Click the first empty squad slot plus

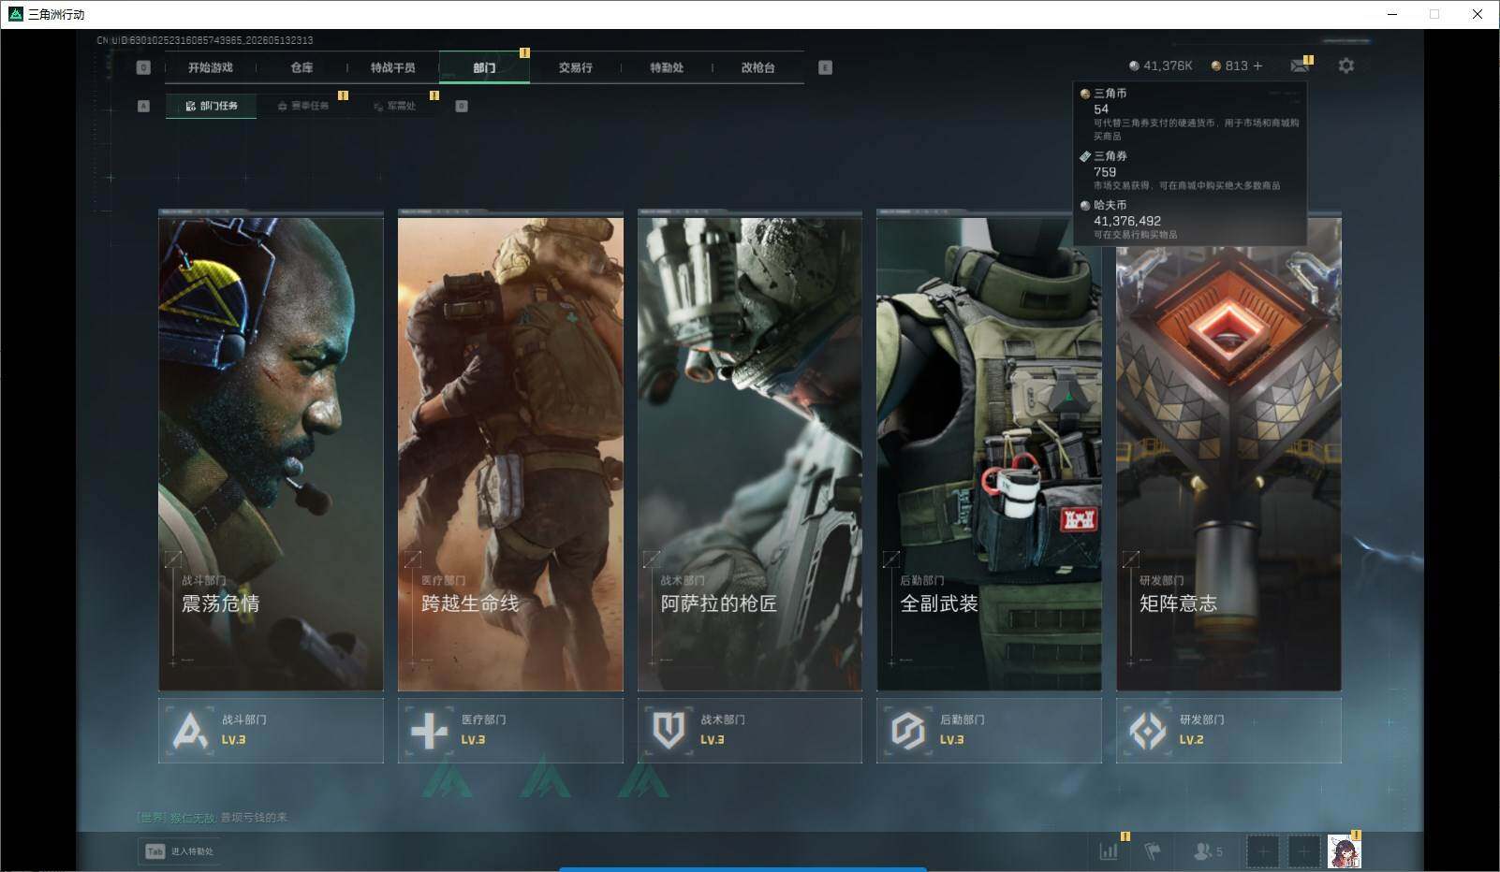[1262, 851]
